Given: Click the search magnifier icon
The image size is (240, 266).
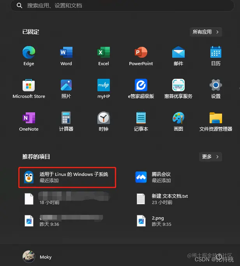Looking at the screenshot, I should click(x=19, y=5).
